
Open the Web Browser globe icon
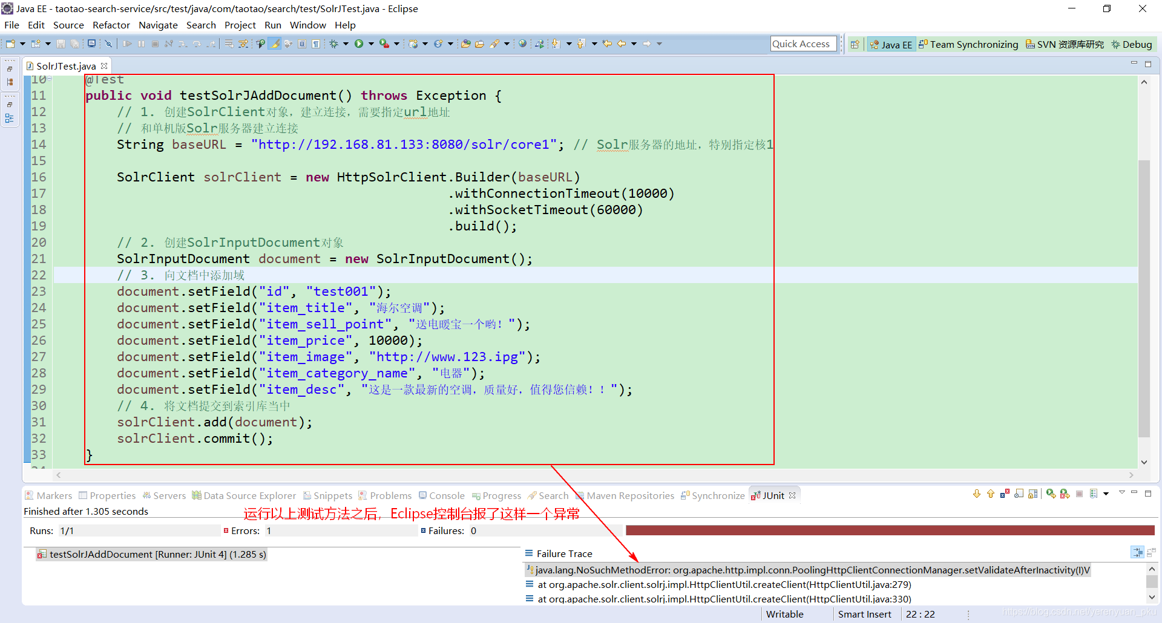click(x=522, y=44)
